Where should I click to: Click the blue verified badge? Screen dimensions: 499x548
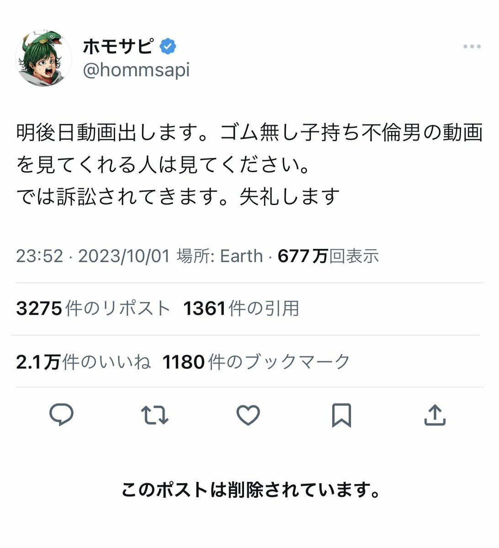pyautogui.click(x=168, y=46)
